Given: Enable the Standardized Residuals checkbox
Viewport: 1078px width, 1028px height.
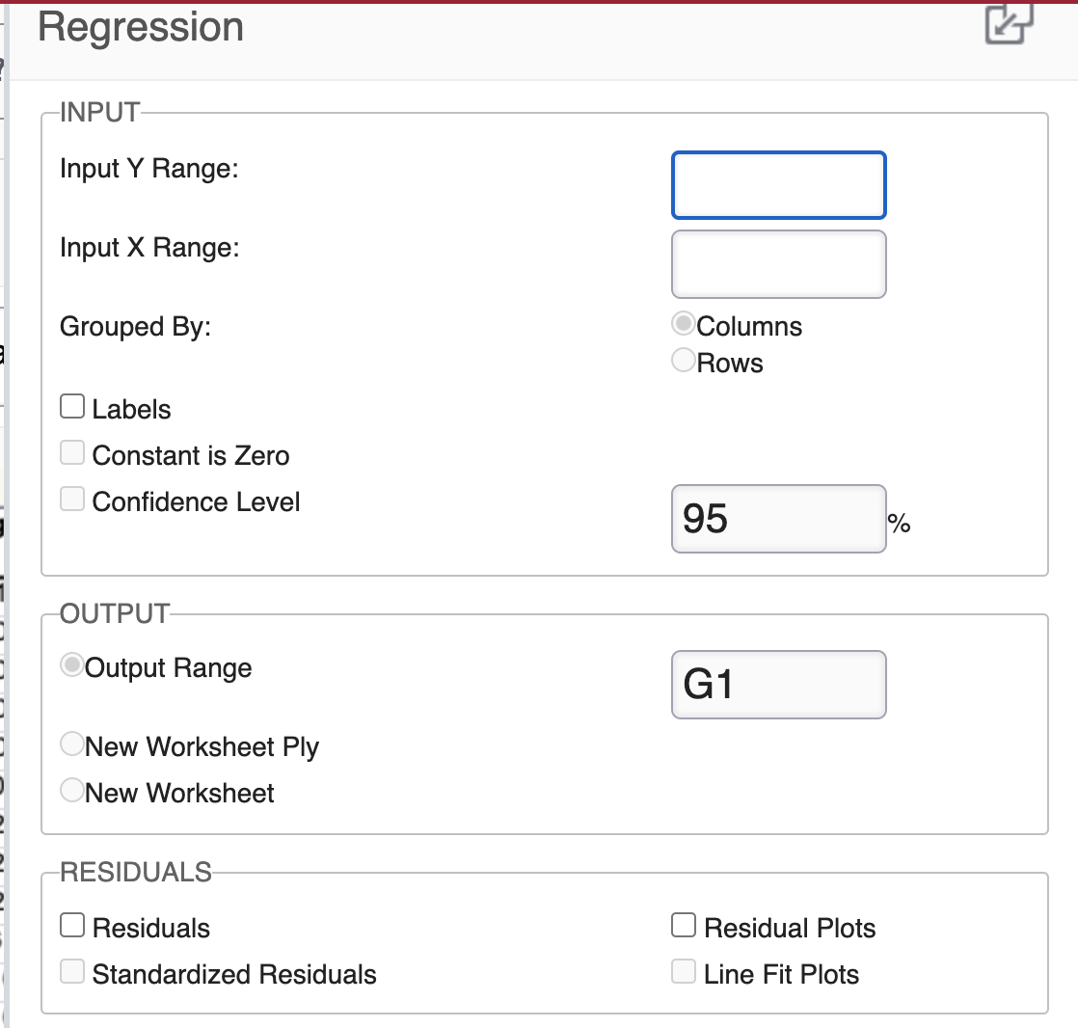Looking at the screenshot, I should (72, 971).
